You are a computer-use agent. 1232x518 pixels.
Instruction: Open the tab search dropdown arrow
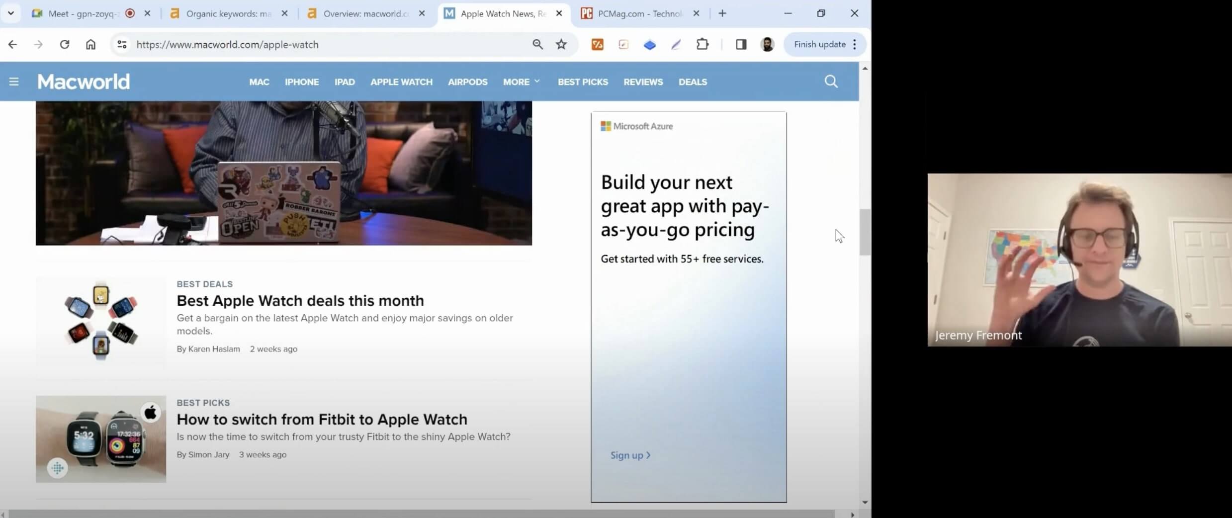(11, 13)
